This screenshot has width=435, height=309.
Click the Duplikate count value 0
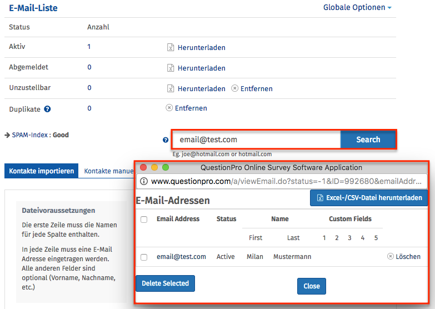[x=89, y=108]
